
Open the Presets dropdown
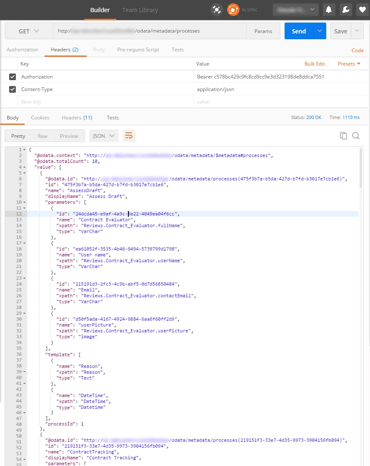(349, 63)
